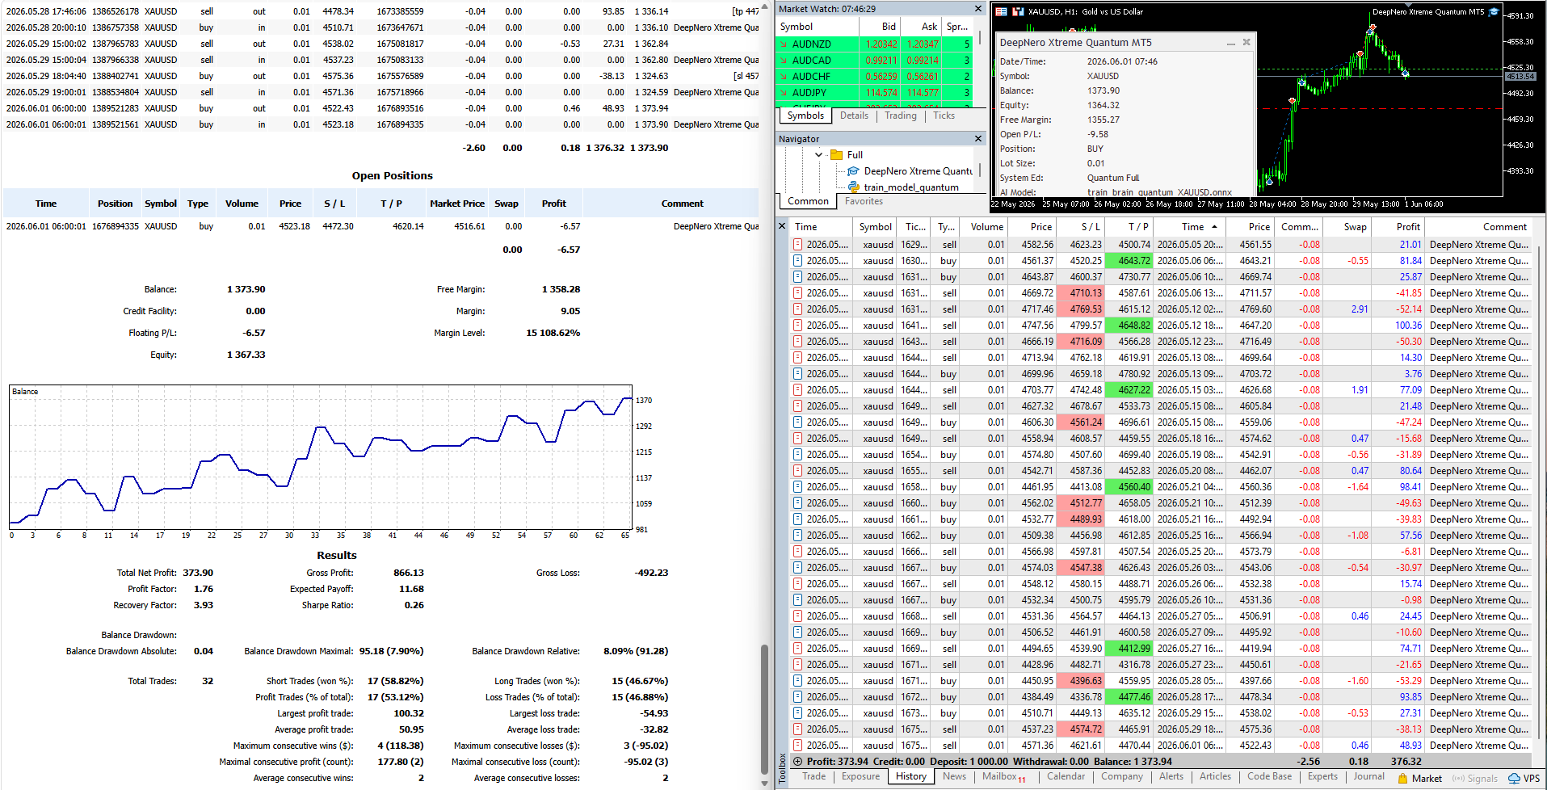
Task: Collapse the Full folder in Navigator
Action: pyautogui.click(x=819, y=155)
